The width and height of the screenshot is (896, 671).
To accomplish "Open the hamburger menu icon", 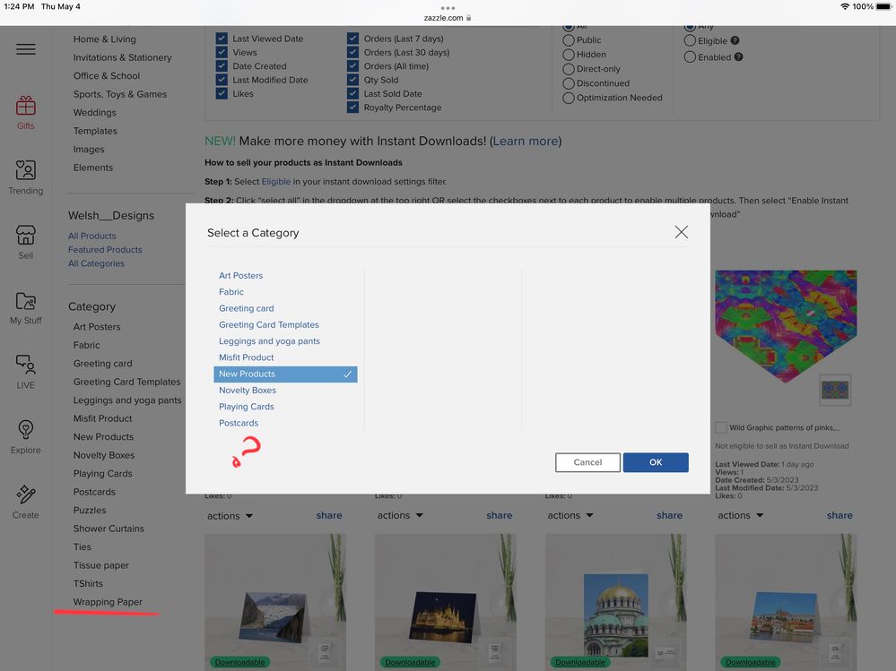I will (26, 49).
